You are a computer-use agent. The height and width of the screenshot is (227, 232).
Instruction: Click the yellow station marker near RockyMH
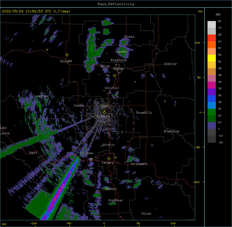(x=67, y=55)
